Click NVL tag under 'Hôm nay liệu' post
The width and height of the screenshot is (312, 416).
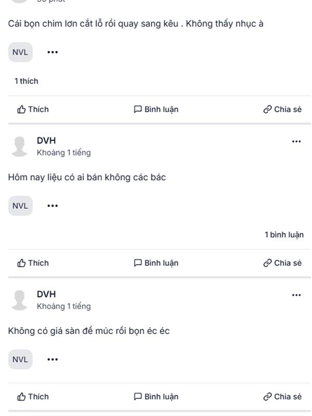click(20, 205)
